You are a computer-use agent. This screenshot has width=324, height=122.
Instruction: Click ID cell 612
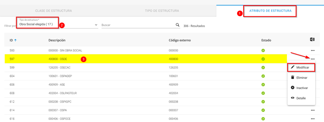click(12, 102)
